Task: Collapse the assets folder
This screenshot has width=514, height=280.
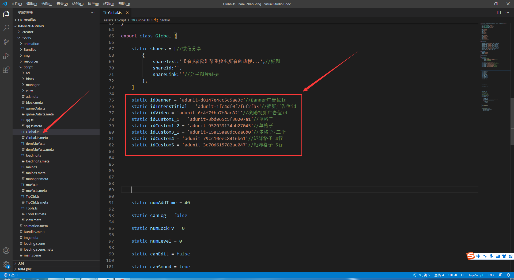Action: 56,38
